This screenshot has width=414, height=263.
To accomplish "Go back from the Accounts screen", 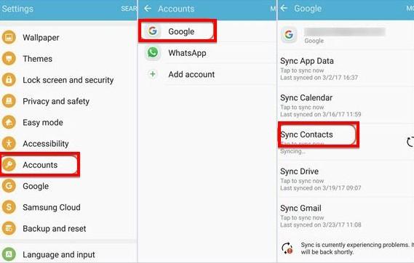I will (148, 9).
